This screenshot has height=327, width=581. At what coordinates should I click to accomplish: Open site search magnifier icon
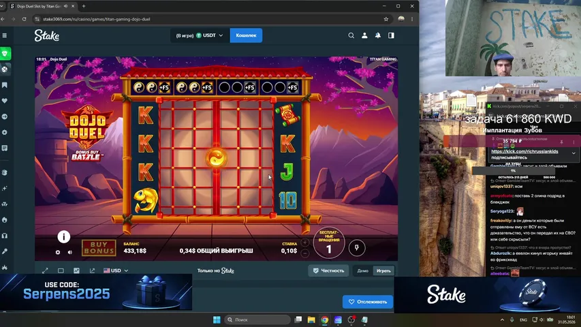[351, 35]
